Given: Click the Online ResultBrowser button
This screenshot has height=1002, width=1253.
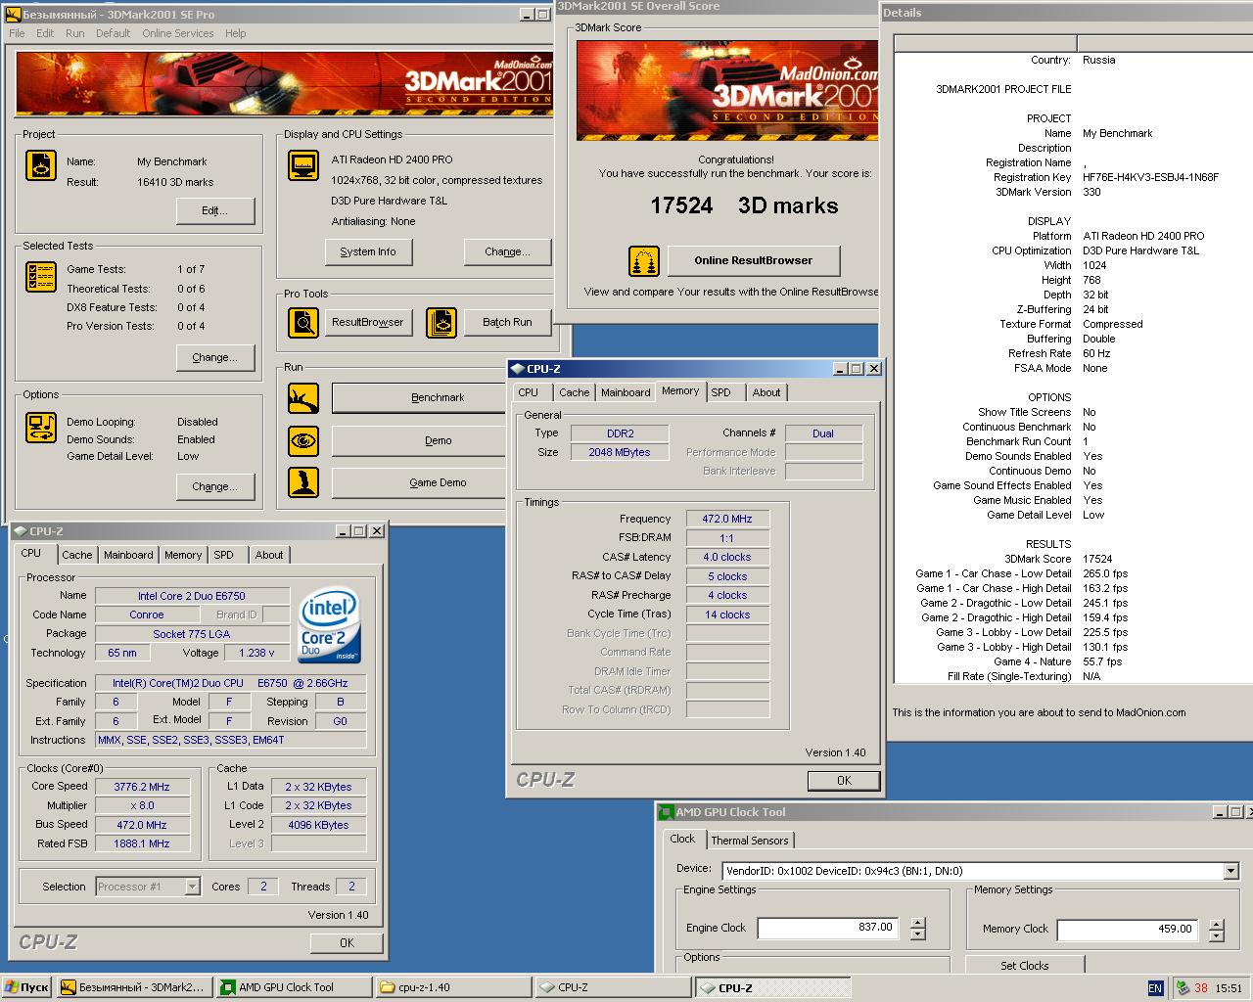Looking at the screenshot, I should 754,260.
